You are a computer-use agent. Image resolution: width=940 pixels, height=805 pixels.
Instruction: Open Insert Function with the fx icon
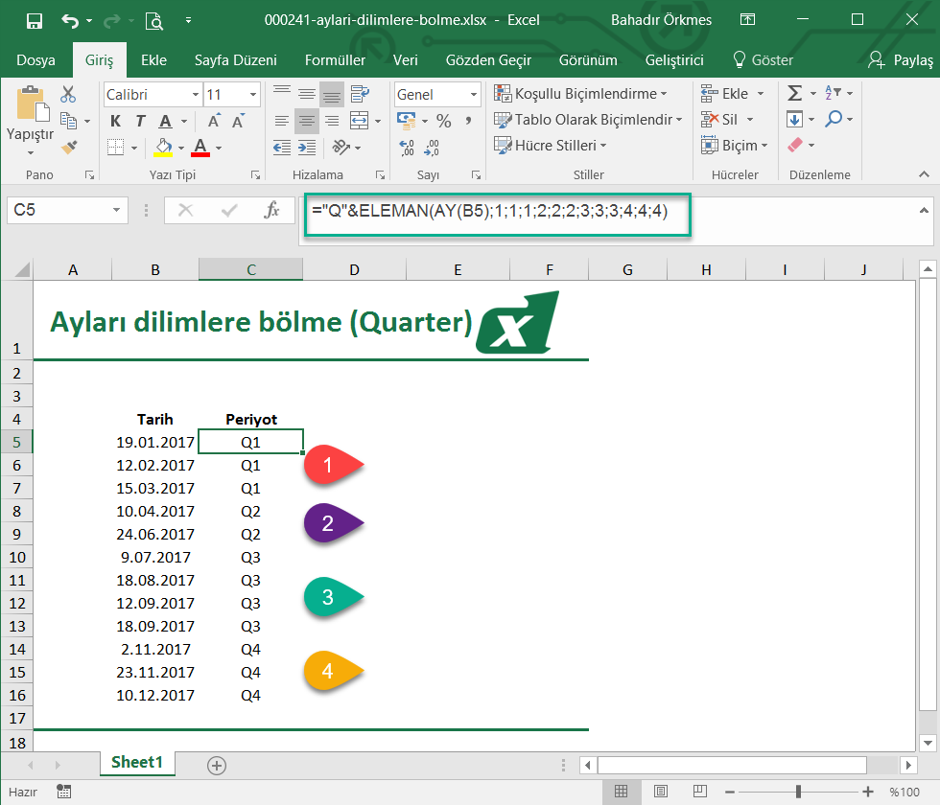[271, 210]
